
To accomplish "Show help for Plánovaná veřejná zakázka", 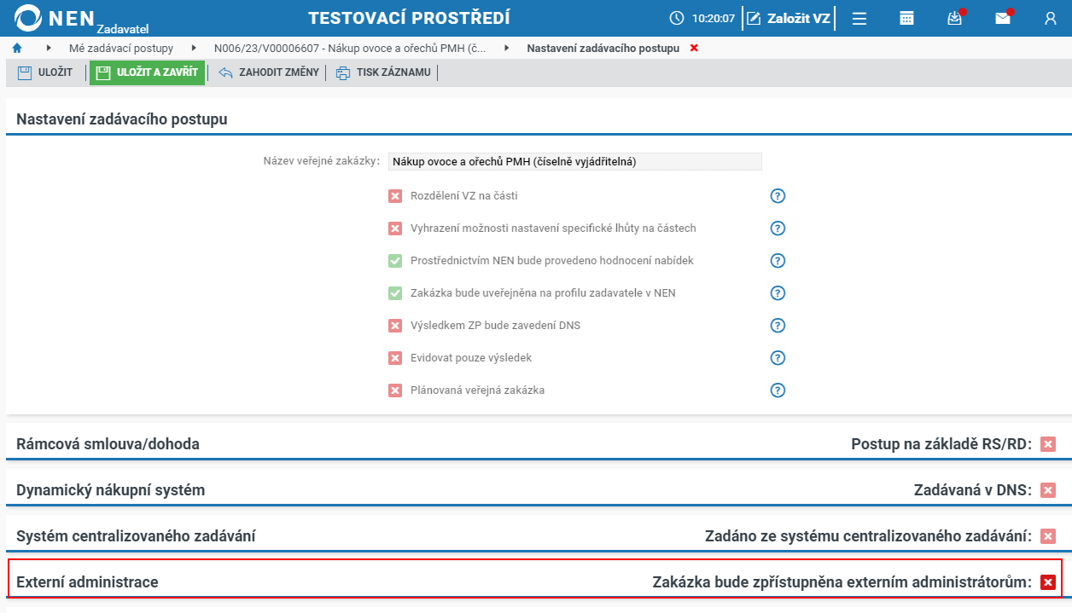I will [x=778, y=390].
